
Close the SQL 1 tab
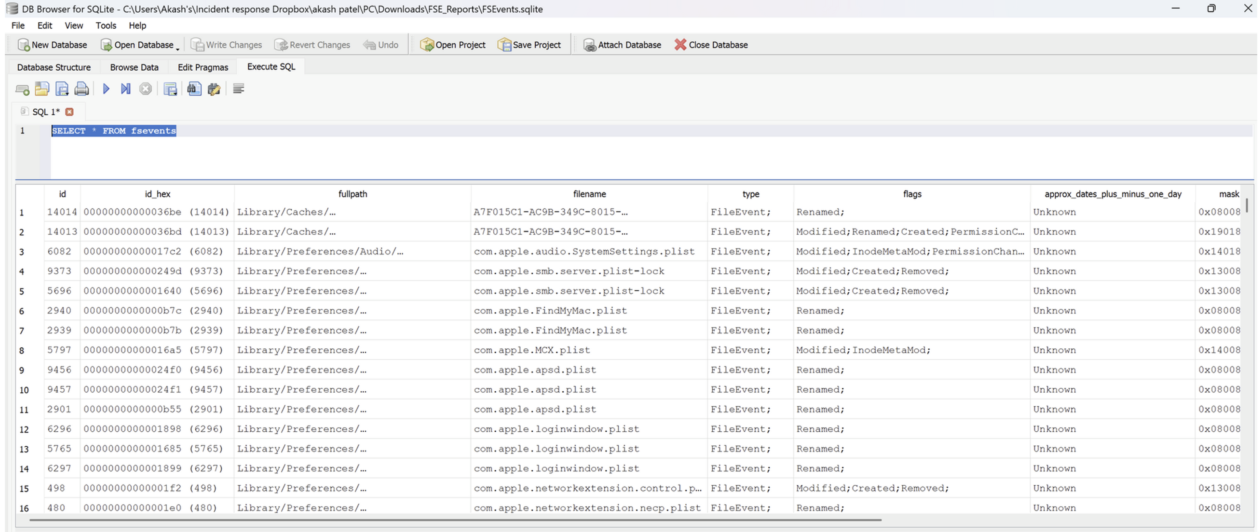click(x=69, y=112)
